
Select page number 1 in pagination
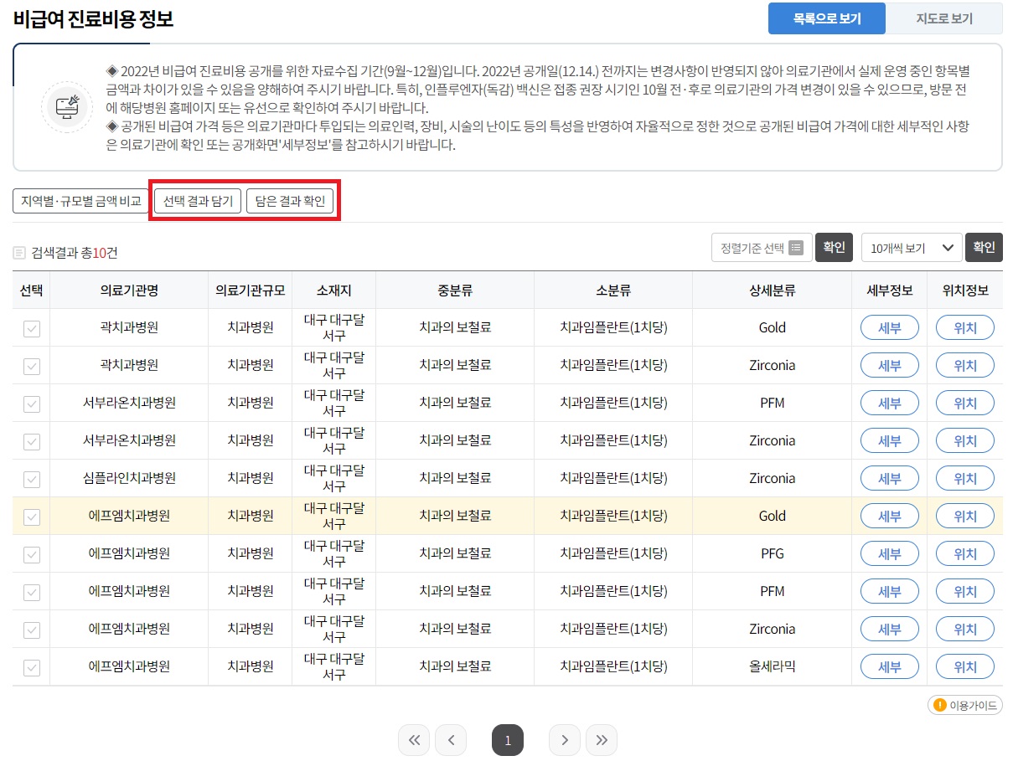point(508,740)
